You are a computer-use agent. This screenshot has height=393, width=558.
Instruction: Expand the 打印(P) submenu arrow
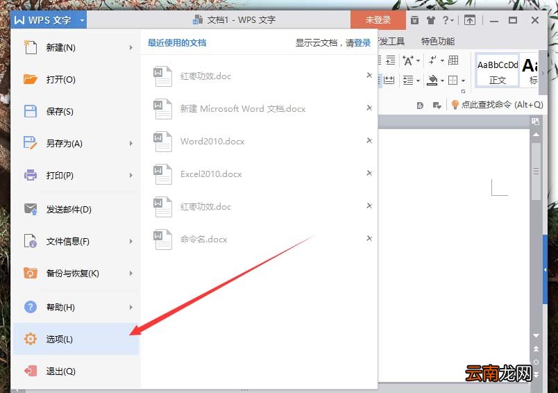(x=131, y=176)
